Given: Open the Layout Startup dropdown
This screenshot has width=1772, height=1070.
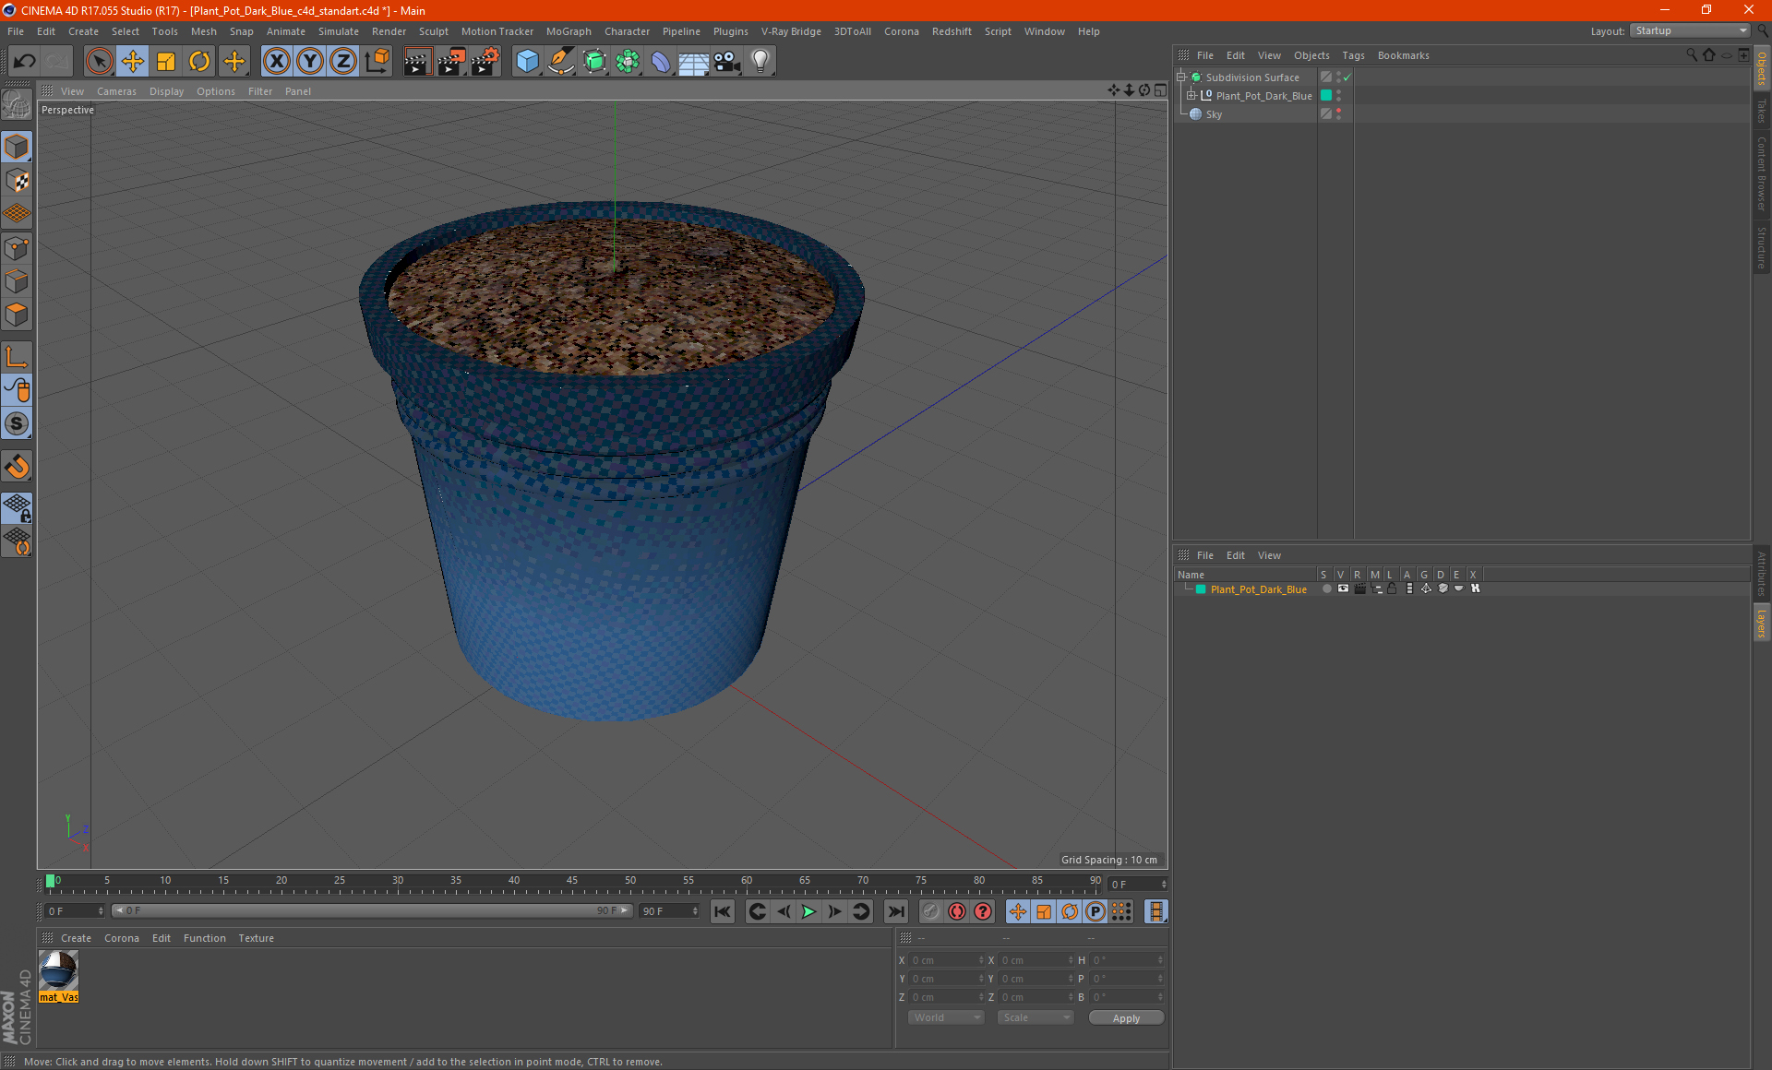Looking at the screenshot, I should (1691, 30).
